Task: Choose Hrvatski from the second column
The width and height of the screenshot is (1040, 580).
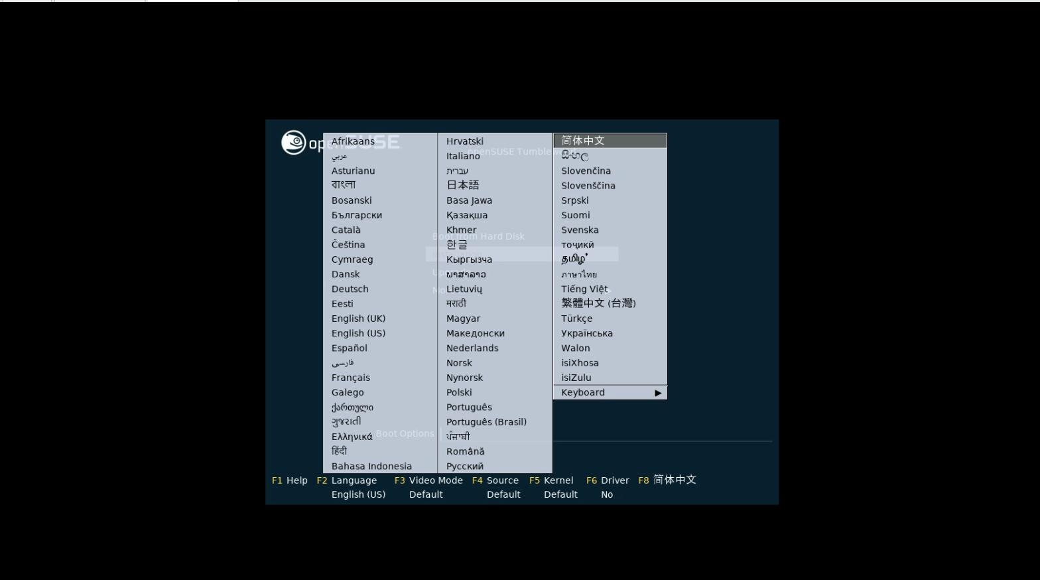Action: point(465,141)
